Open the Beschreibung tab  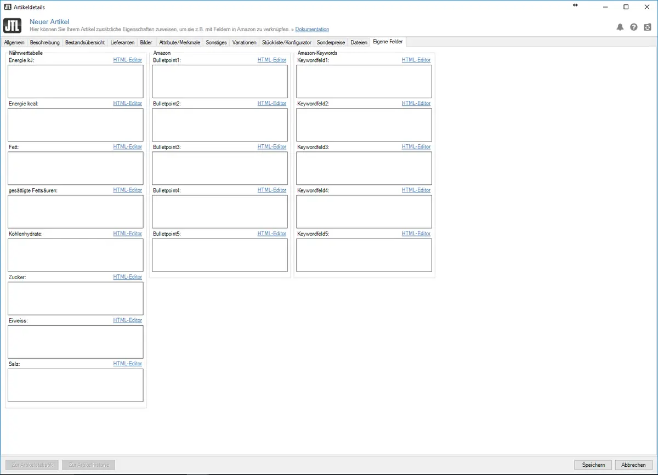[45, 42]
